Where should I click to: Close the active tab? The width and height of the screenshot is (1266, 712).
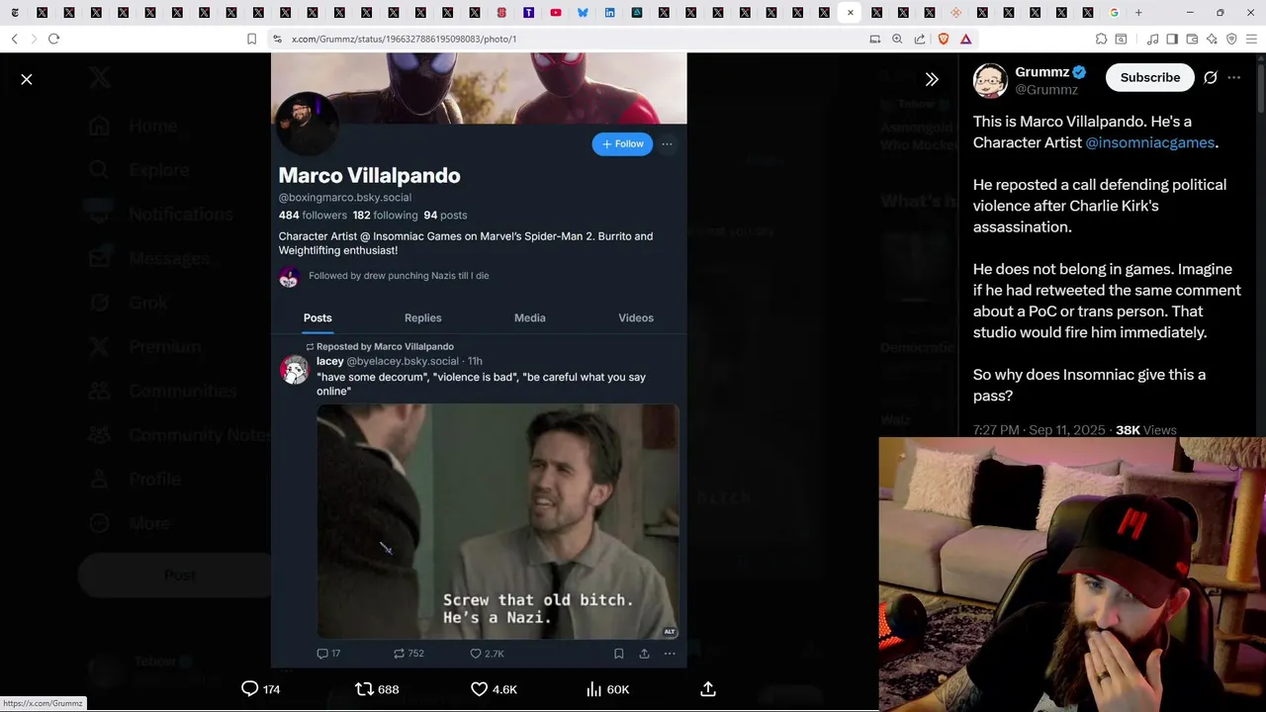[850, 13]
